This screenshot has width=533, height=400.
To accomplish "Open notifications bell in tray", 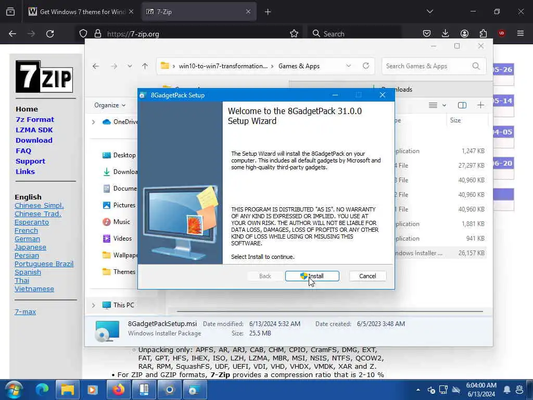I will (506, 390).
